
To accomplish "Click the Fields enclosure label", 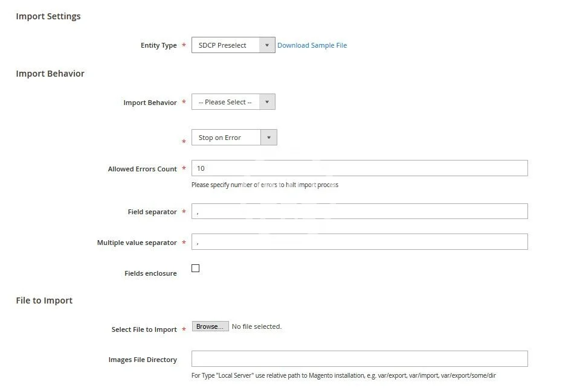I will (150, 273).
